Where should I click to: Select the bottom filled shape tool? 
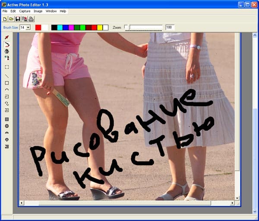click(7, 147)
